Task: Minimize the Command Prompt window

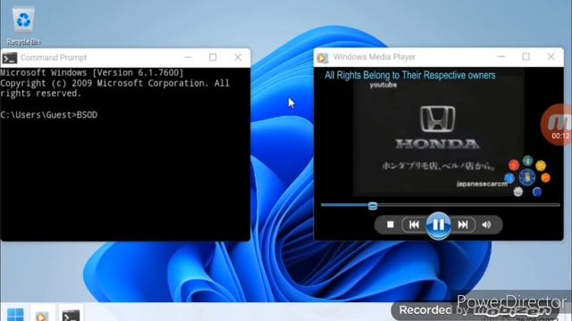Action: 188,57
